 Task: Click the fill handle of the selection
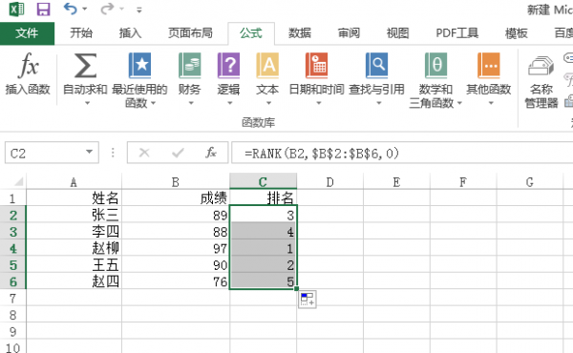[296, 289]
